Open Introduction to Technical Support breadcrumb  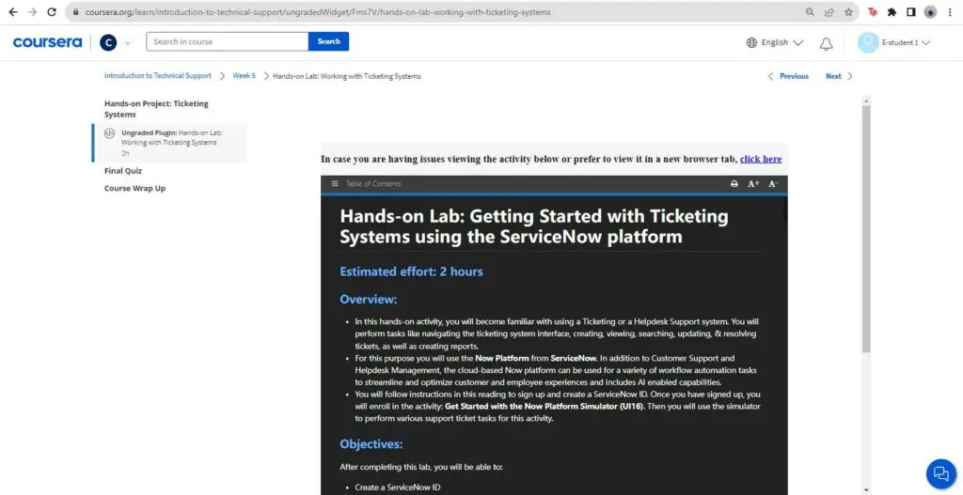(158, 76)
